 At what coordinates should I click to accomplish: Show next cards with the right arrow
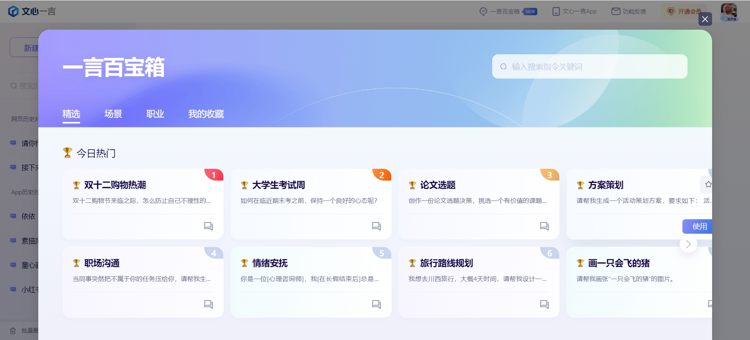click(x=688, y=244)
